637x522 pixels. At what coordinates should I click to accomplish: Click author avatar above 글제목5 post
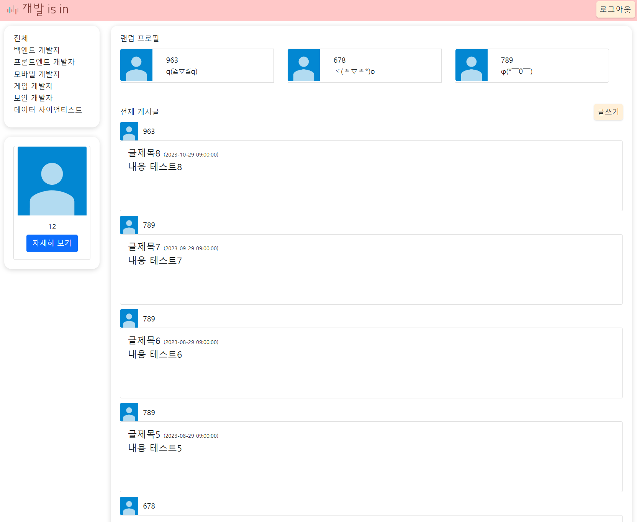[129, 412]
